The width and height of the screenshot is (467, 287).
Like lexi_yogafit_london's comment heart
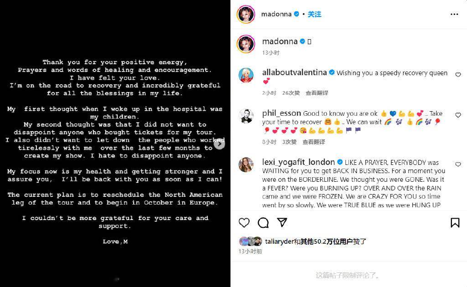(x=458, y=164)
